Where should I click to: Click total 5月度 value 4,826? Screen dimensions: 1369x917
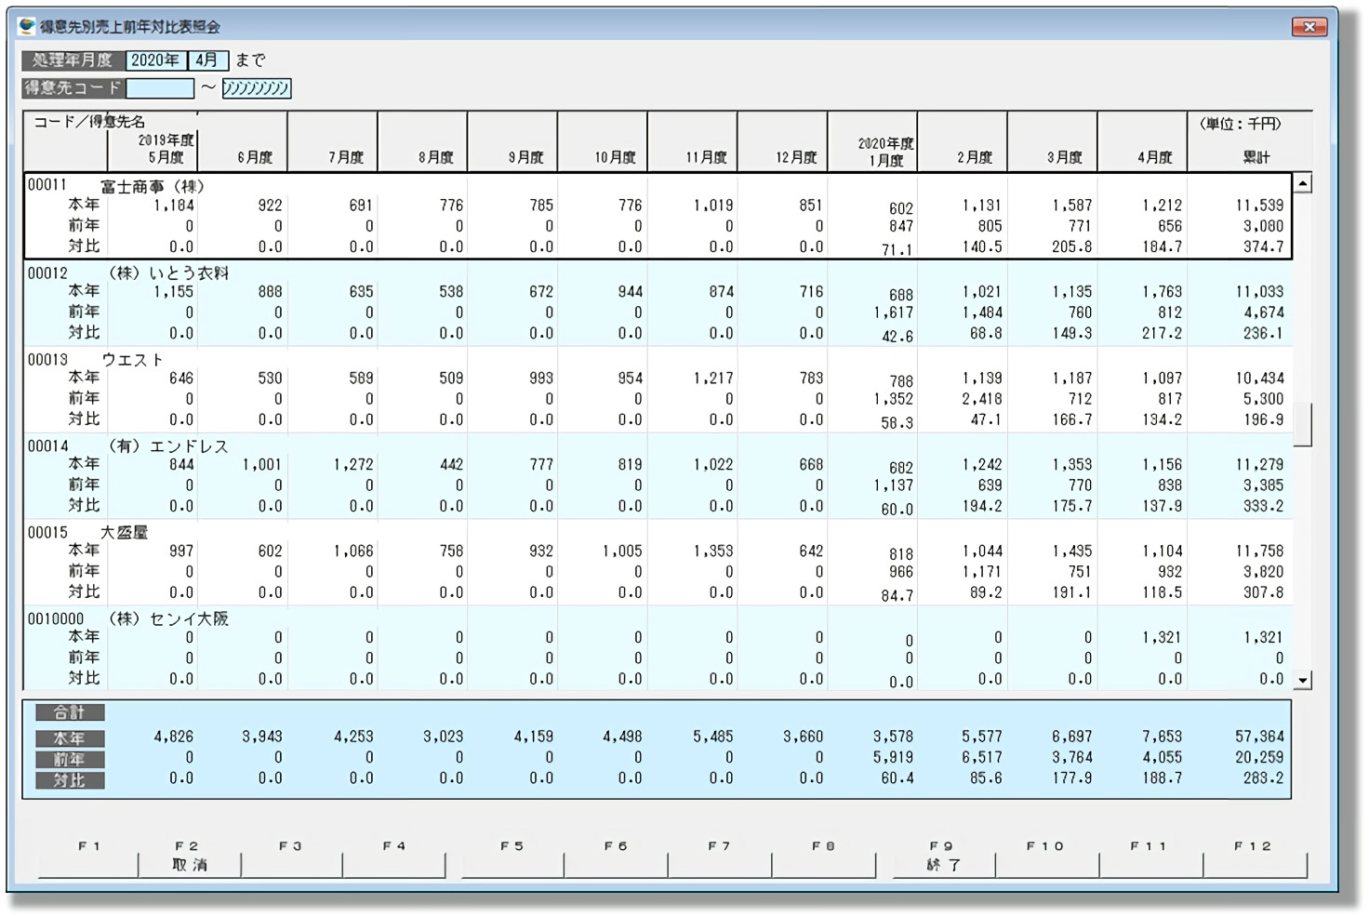coord(174,737)
